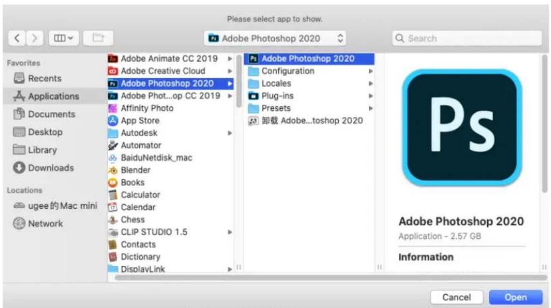Click the preview pane vertical scrollbar
Screen dimensions: 551x308
tap(544, 124)
